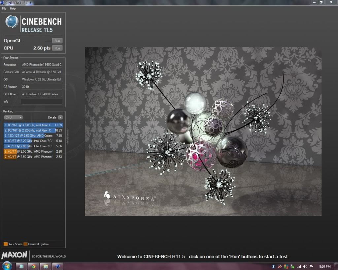The image size is (338, 270).
Task: Select ranking entry 4 Core i7 3.20 GHz
Action: click(33, 141)
